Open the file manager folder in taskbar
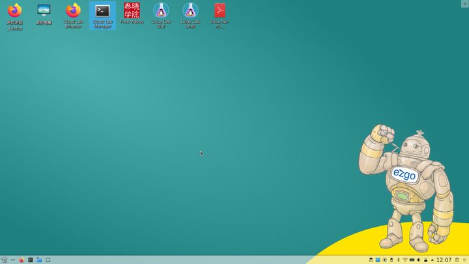469x264 pixels. tap(39, 260)
